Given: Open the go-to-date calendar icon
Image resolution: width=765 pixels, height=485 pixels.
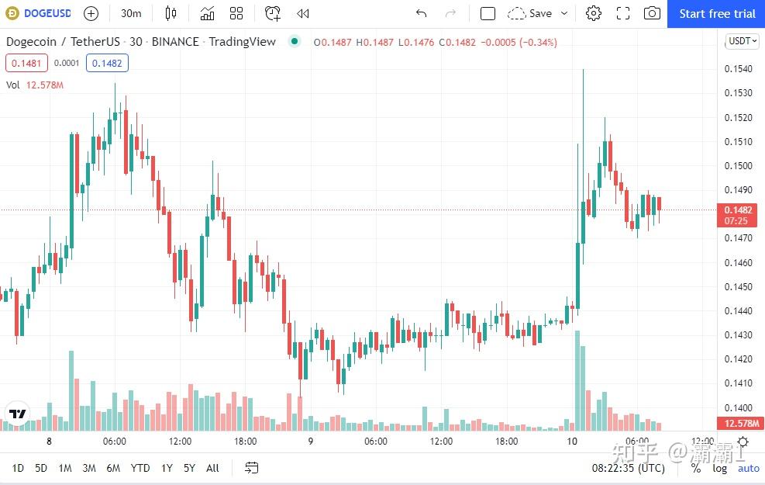Looking at the screenshot, I should click(x=251, y=468).
